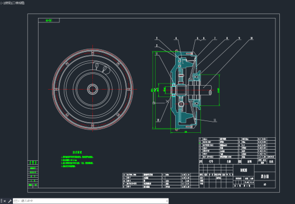Open the 俯视 view control menu
The image size is (295, 204).
point(6,3)
